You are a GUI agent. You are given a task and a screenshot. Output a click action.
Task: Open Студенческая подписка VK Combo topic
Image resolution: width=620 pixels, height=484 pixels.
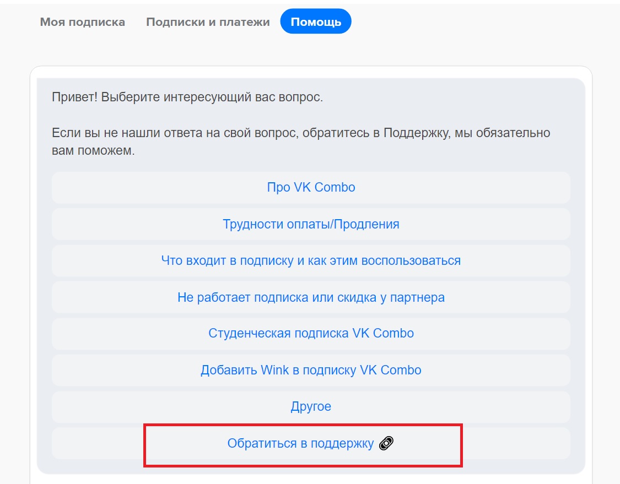pos(311,333)
